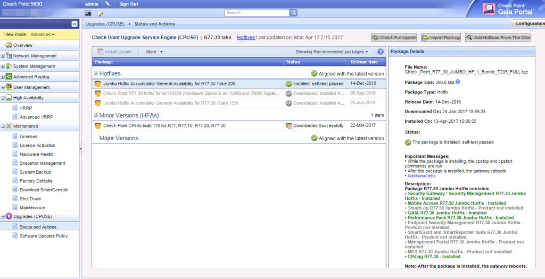Click the System Management icon
The image size is (545, 279).
pos(9,66)
